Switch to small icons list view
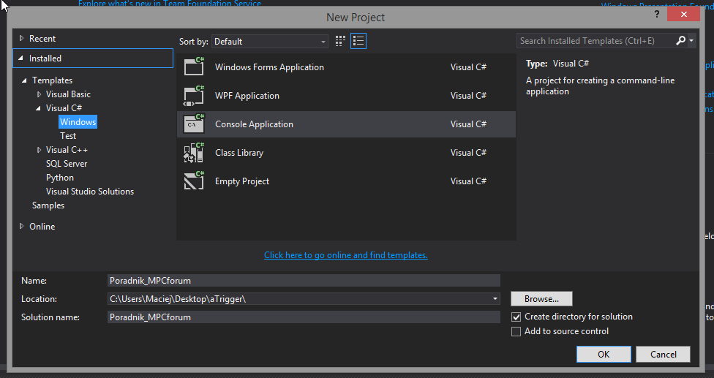The width and height of the screenshot is (714, 378). (358, 41)
